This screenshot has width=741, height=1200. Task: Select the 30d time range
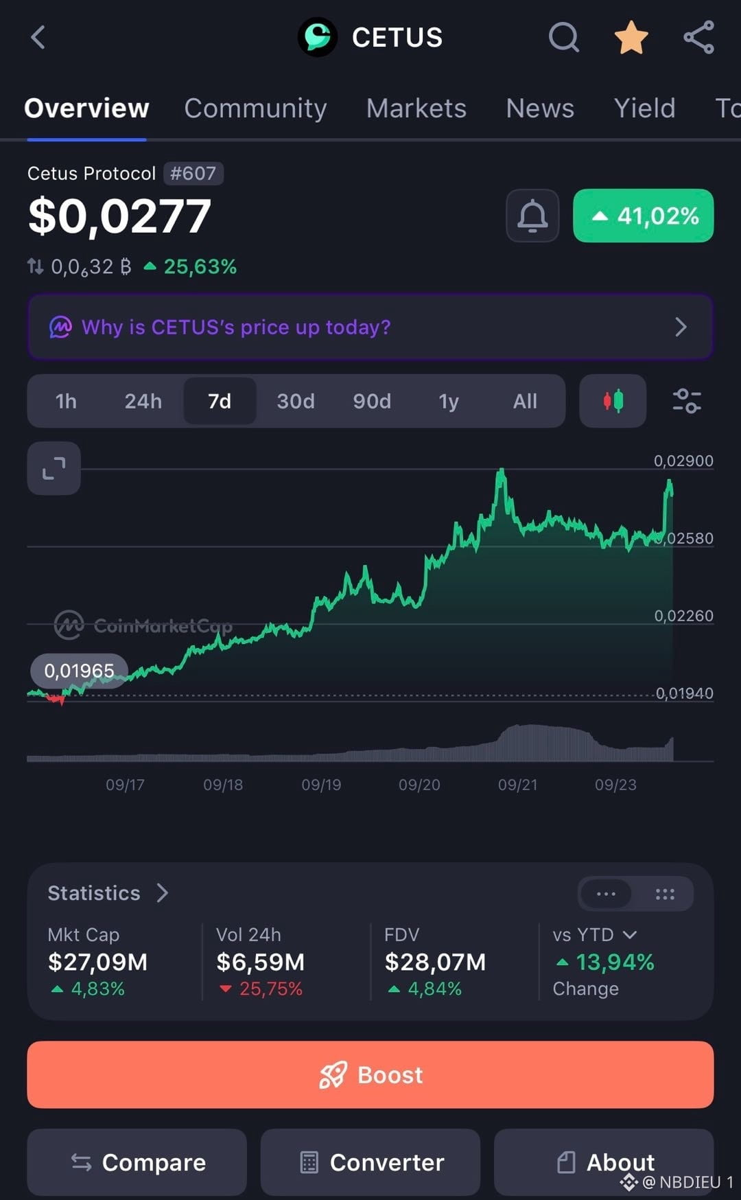coord(296,401)
